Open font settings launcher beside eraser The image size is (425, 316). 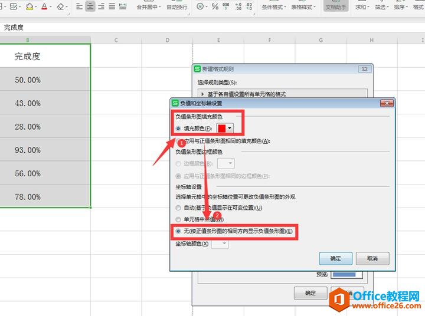68,14
